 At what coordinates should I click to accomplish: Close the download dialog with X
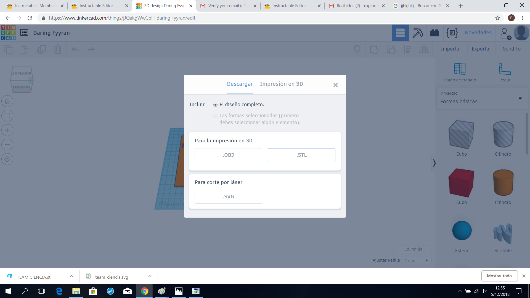335,85
